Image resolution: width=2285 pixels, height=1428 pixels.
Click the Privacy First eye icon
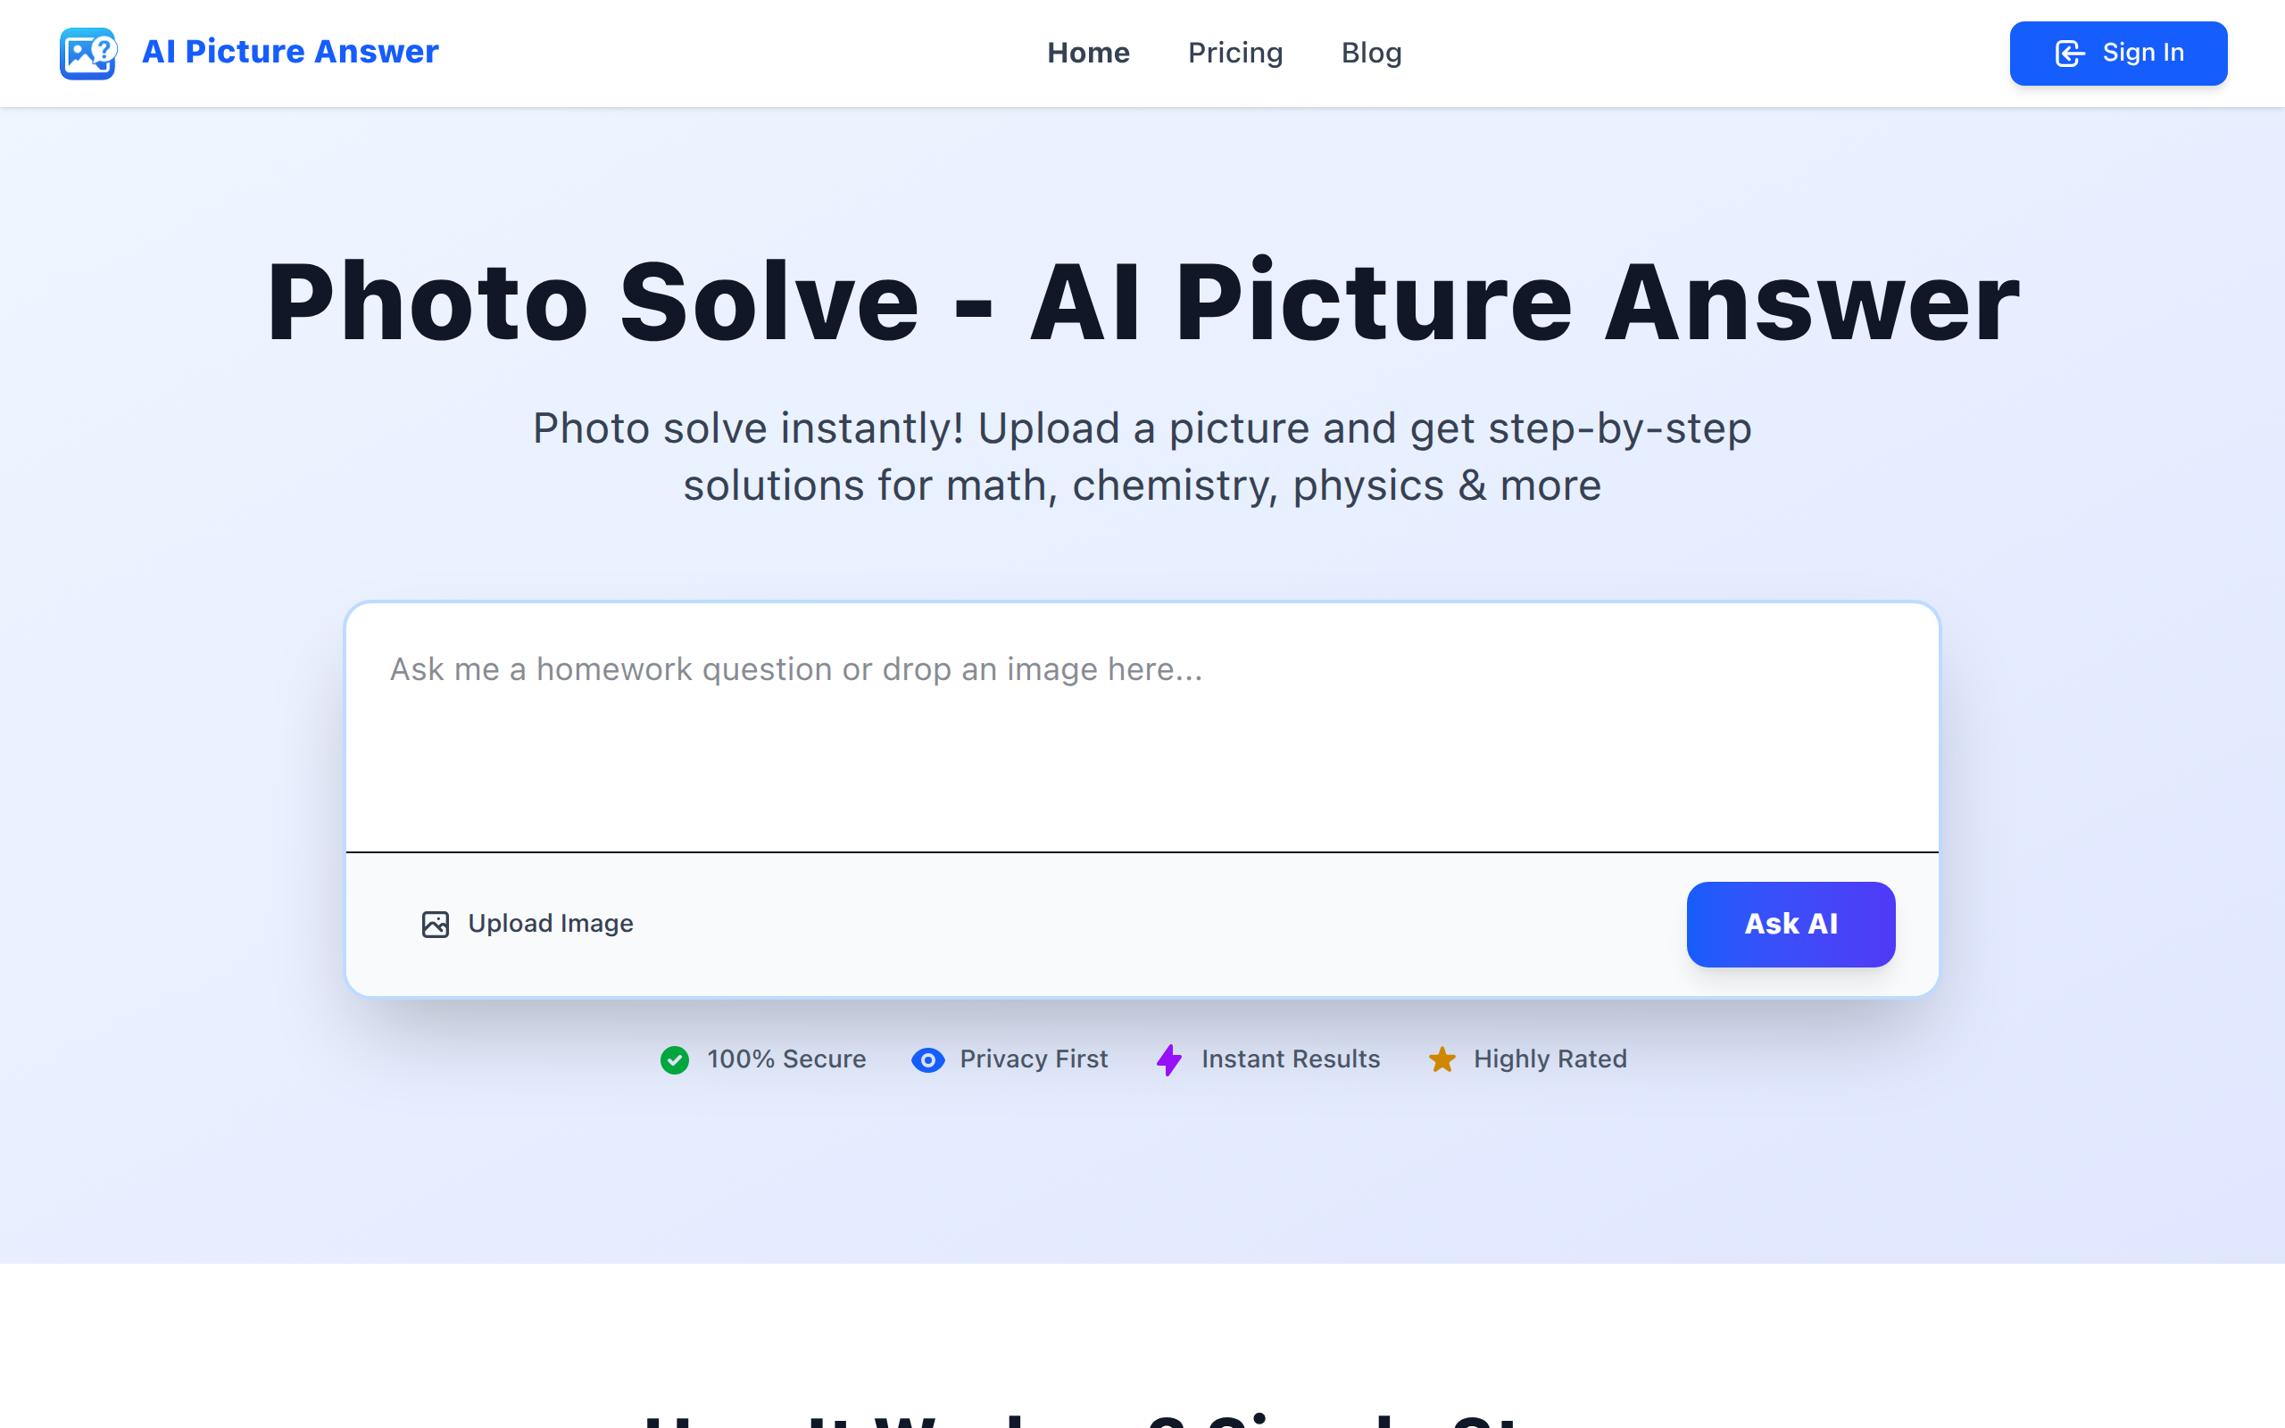(928, 1059)
